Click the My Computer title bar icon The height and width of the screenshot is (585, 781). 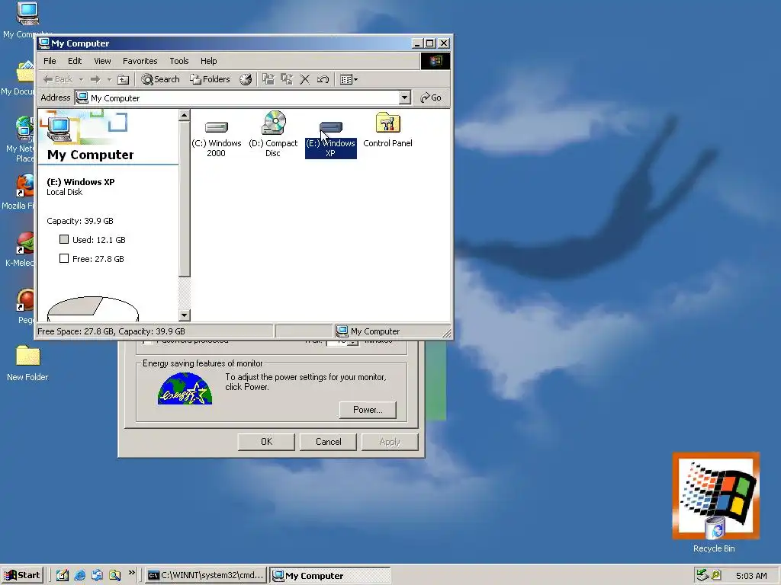(43, 43)
